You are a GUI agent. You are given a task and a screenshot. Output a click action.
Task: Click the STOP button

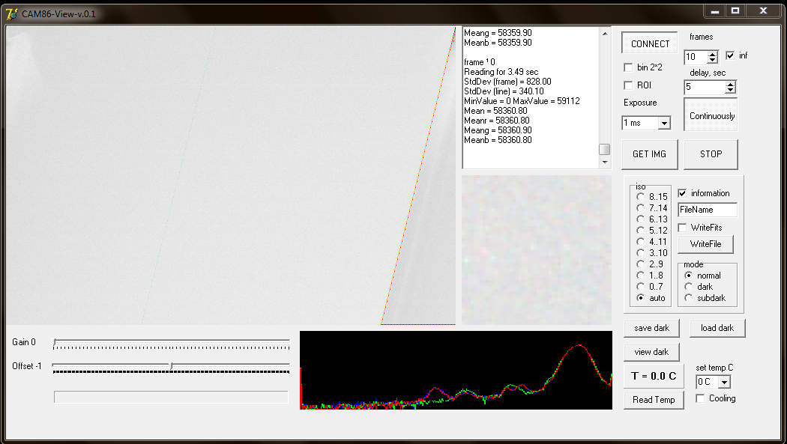pos(711,153)
